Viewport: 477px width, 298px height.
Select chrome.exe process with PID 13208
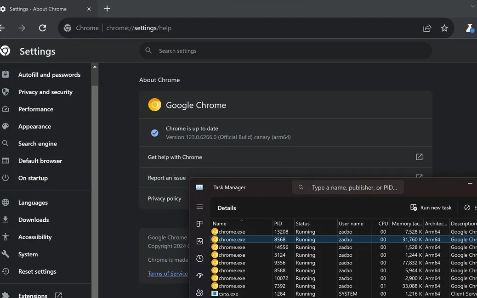(344, 232)
